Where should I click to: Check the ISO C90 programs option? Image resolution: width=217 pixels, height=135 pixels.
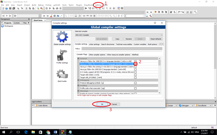point(135,72)
